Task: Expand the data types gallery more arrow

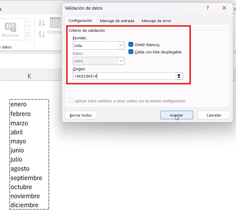Action: tap(27, 36)
